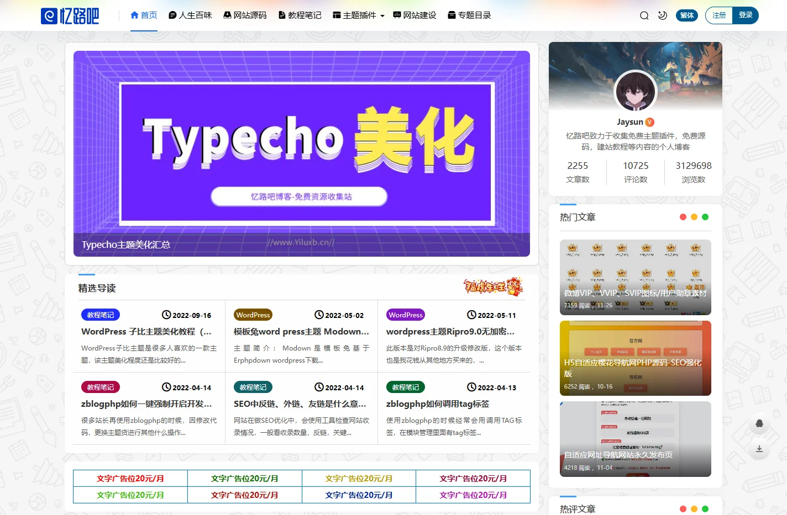Open zblogphp如何一键强制开启开发 article
Image resolution: width=787 pixels, height=515 pixels.
click(x=146, y=404)
